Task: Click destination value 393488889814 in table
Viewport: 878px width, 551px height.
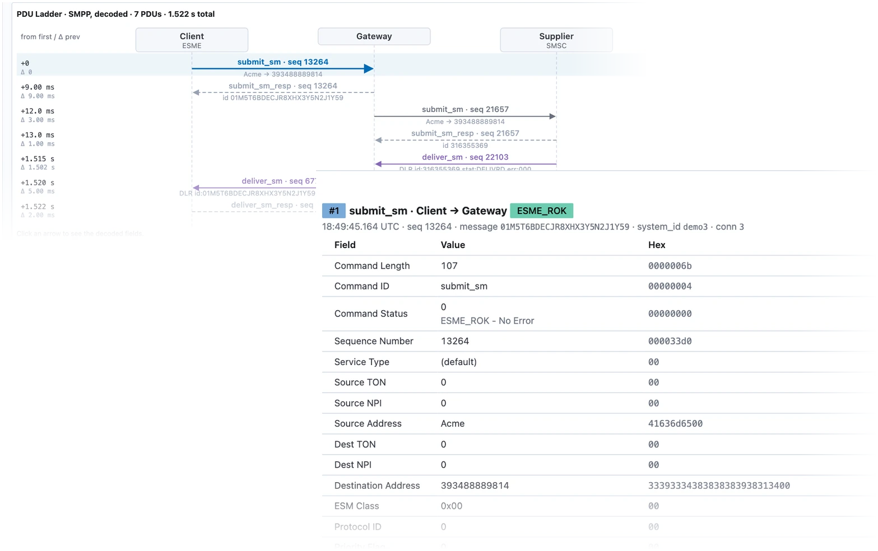Action: pos(475,485)
